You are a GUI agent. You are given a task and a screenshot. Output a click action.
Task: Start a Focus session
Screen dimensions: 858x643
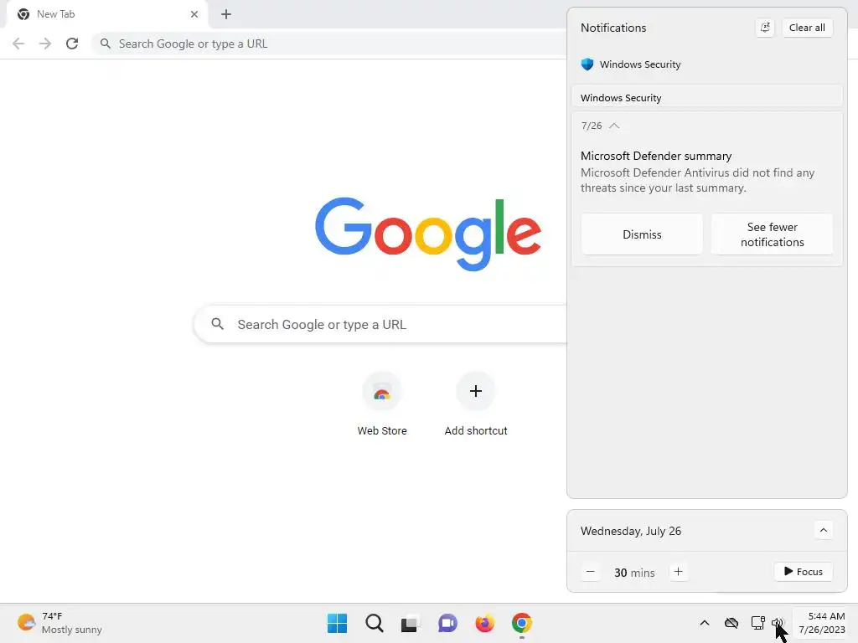pyautogui.click(x=804, y=572)
